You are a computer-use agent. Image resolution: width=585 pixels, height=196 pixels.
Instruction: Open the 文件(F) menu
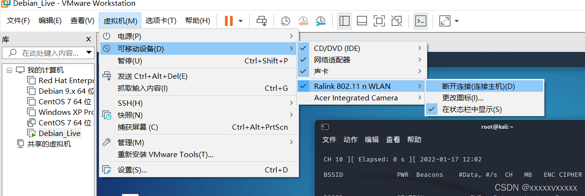(x=18, y=21)
